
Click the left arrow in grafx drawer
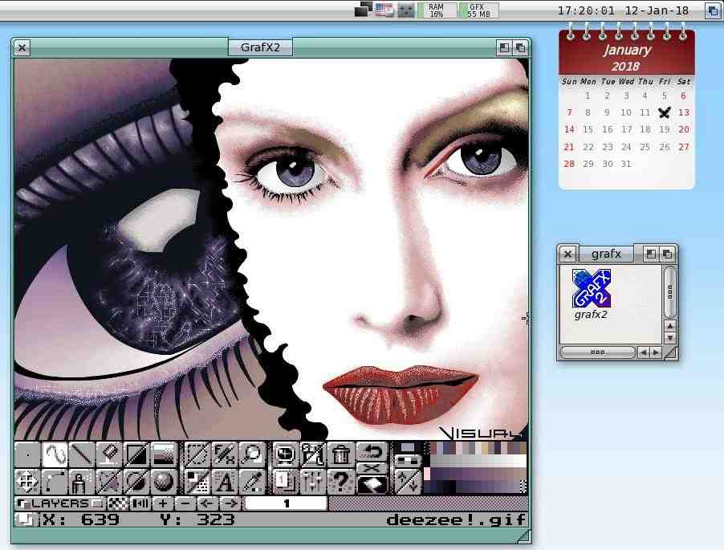[x=643, y=352]
